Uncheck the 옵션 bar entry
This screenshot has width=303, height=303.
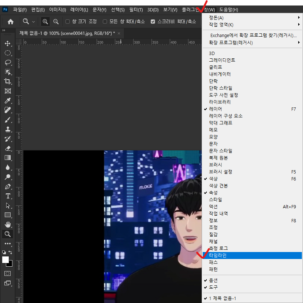click(252, 280)
